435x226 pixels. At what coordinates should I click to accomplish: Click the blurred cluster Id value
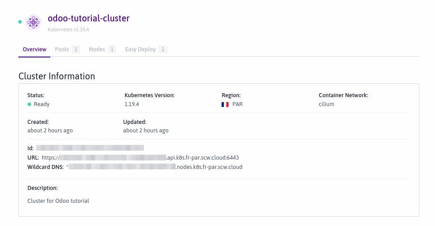tap(90, 148)
